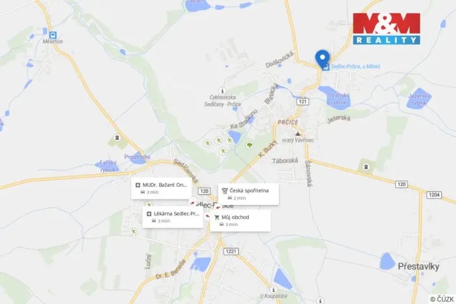Click the svatý Vavřinec church icon
The width and height of the screenshot is (456, 304).
(298, 134)
